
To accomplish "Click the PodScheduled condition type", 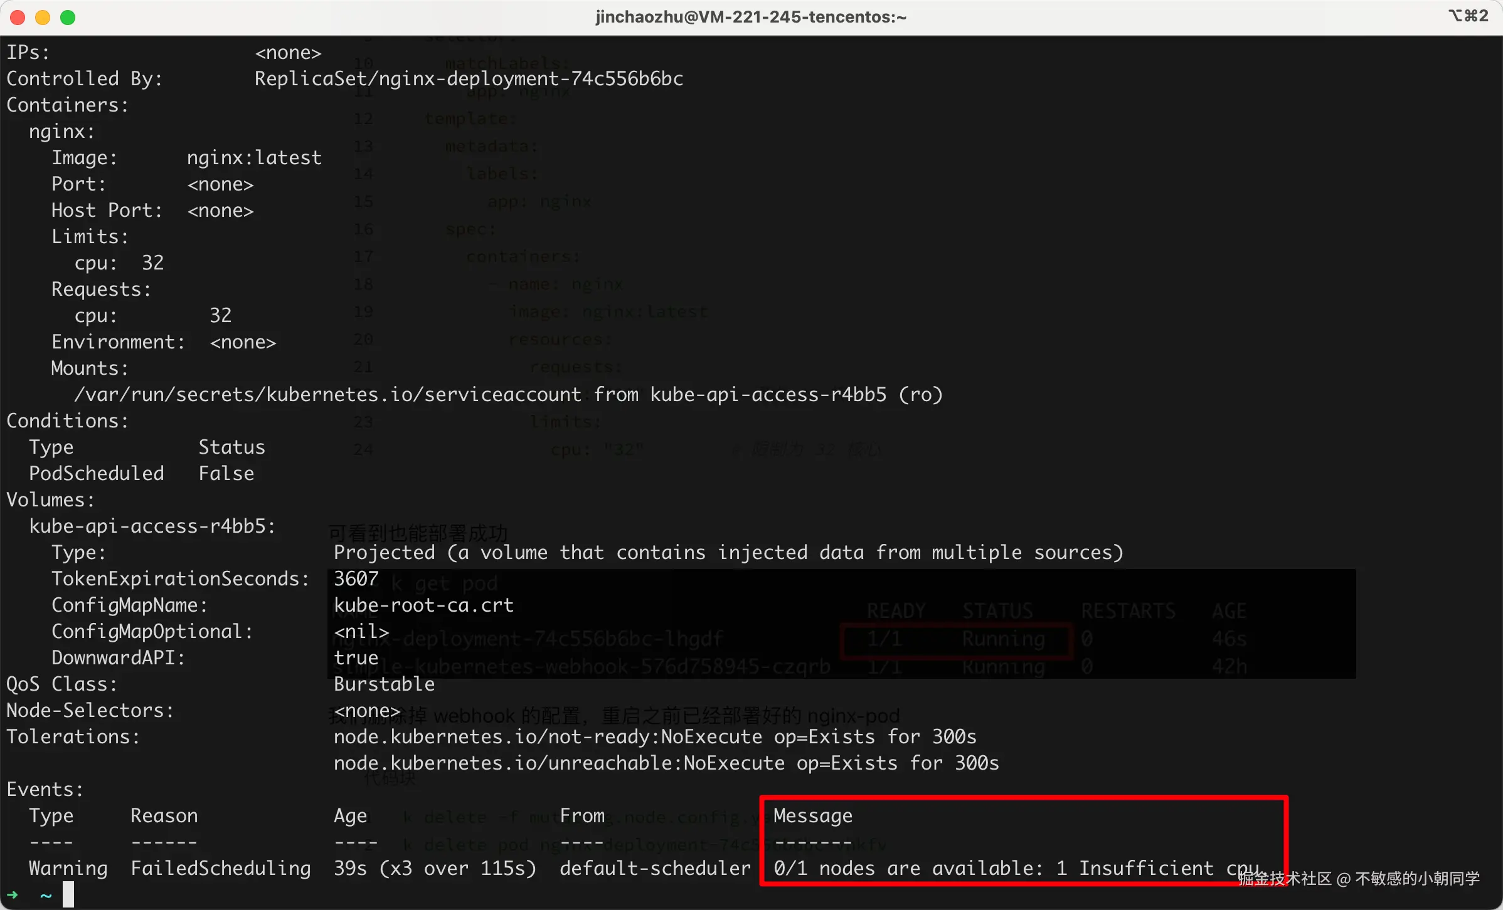I will (x=97, y=474).
